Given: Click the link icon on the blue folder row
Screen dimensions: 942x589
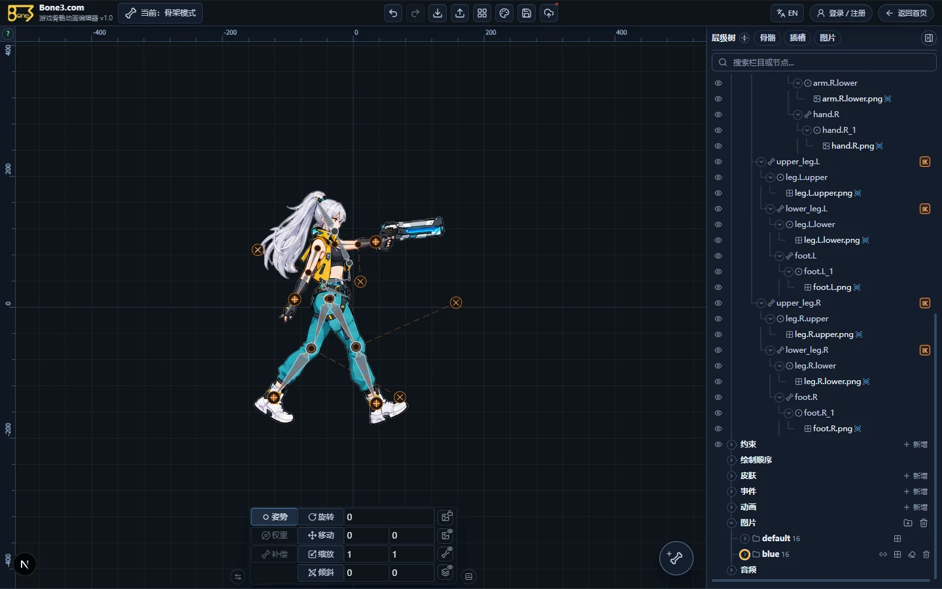Looking at the screenshot, I should [883, 554].
